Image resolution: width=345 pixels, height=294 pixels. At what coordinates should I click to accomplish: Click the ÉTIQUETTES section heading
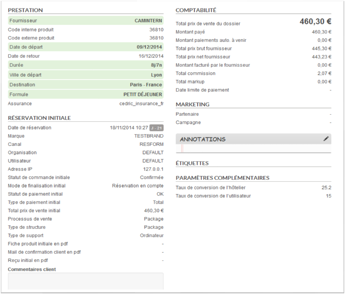192,163
